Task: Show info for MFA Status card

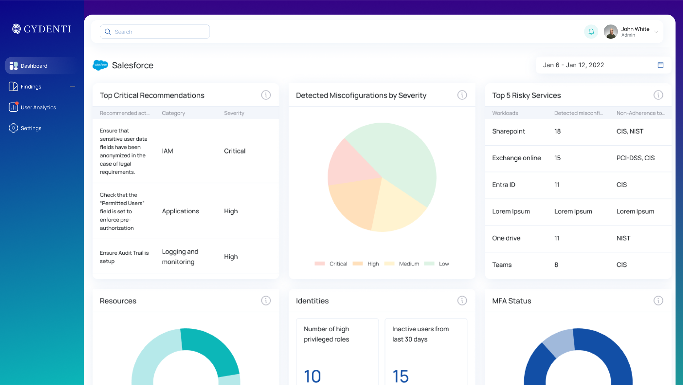Action: pos(658,301)
